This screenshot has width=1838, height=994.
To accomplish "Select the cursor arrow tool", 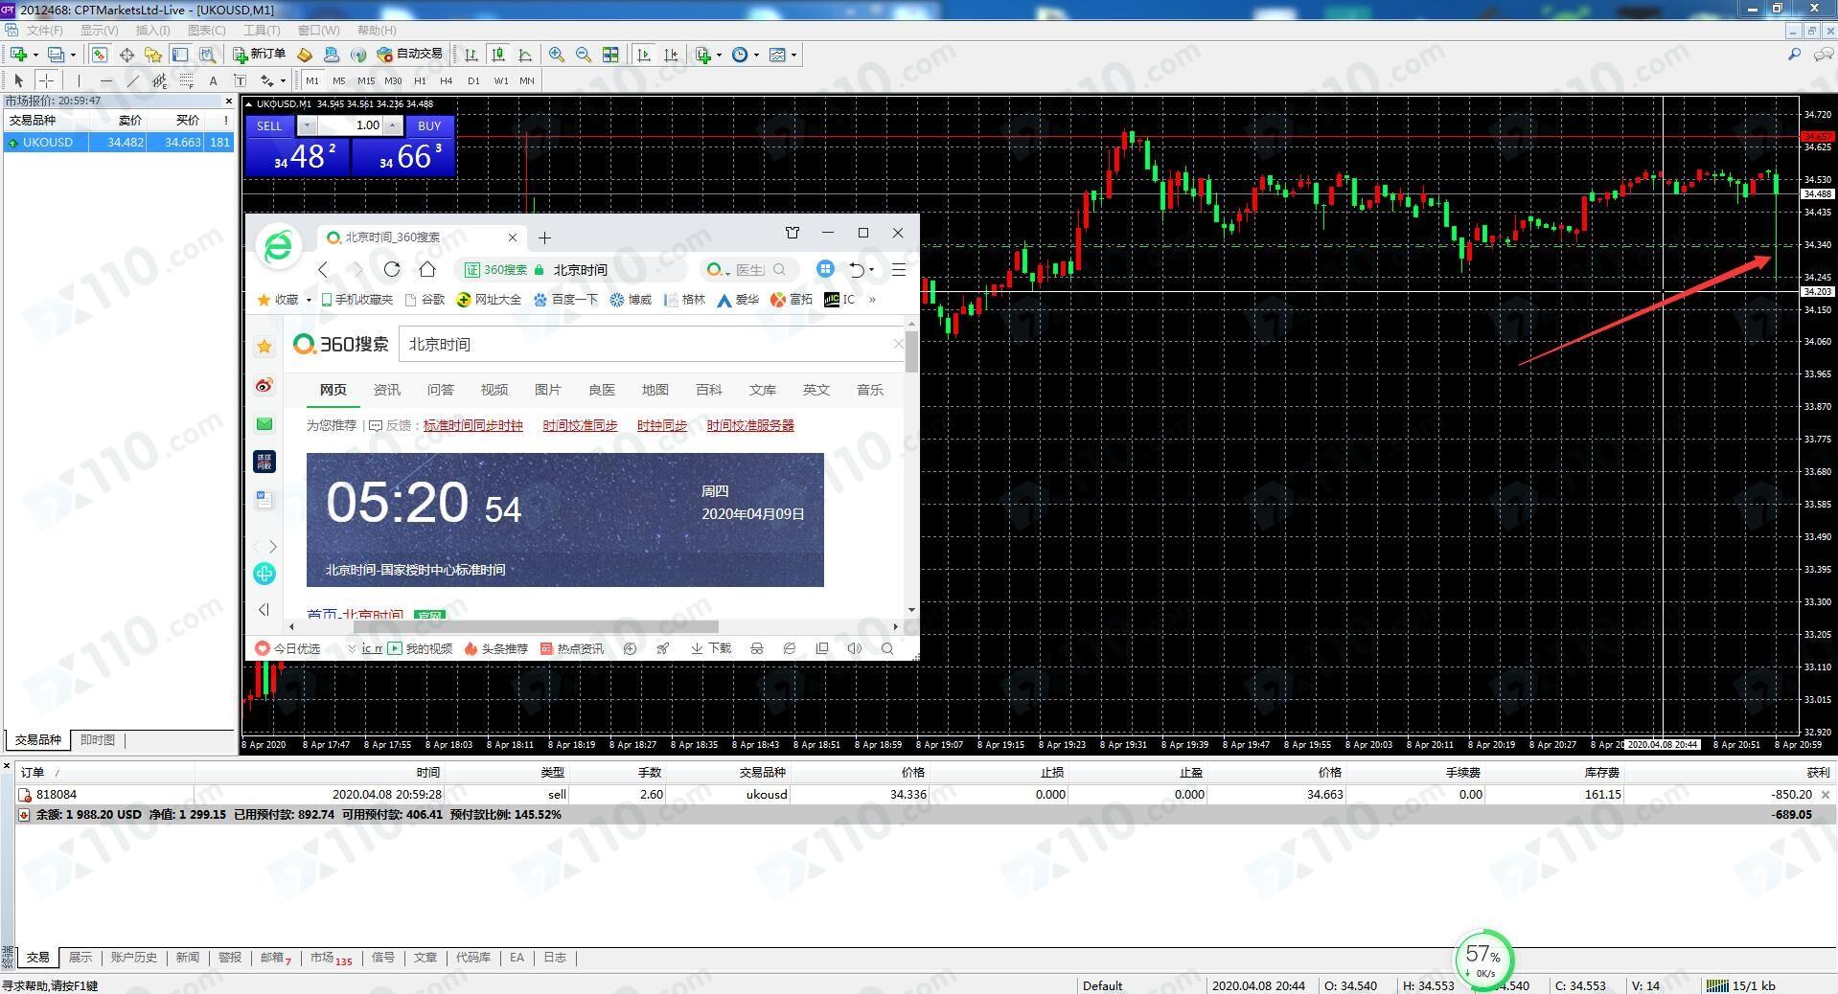I will pos(19,81).
